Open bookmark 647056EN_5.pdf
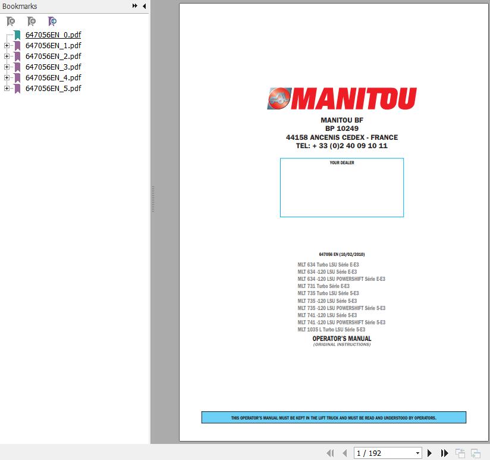The height and width of the screenshot is (460, 490). [53, 89]
